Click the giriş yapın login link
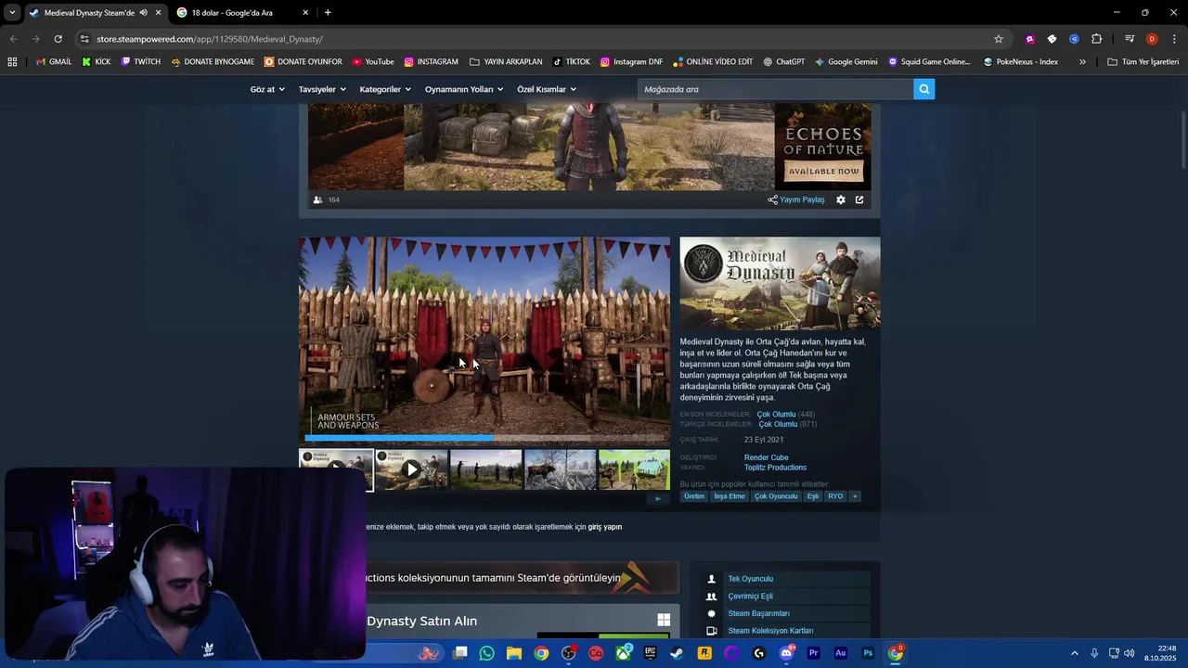This screenshot has height=668, width=1188. (x=605, y=527)
